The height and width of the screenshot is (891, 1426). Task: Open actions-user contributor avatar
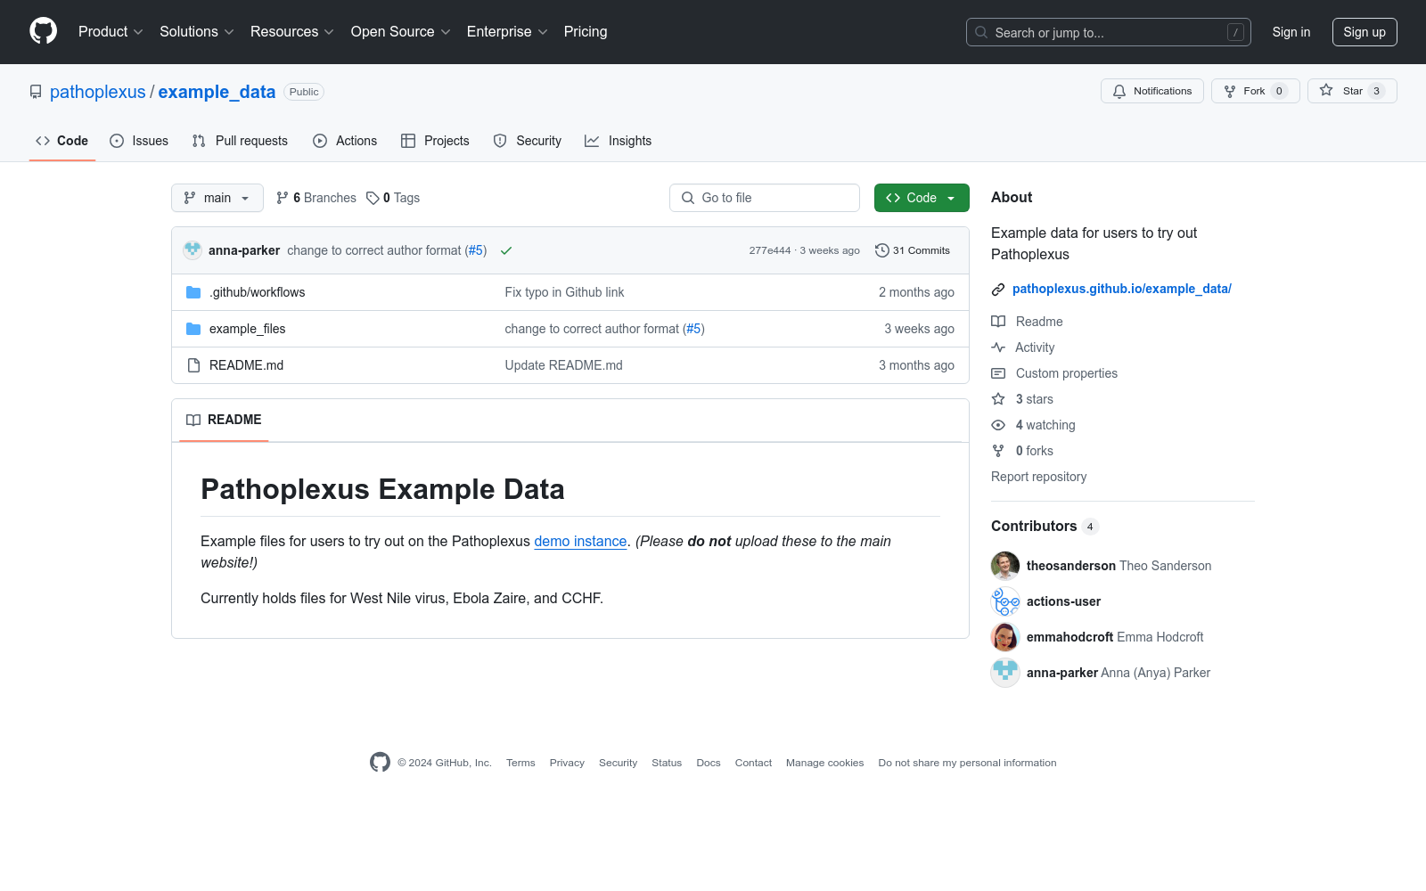[1005, 601]
